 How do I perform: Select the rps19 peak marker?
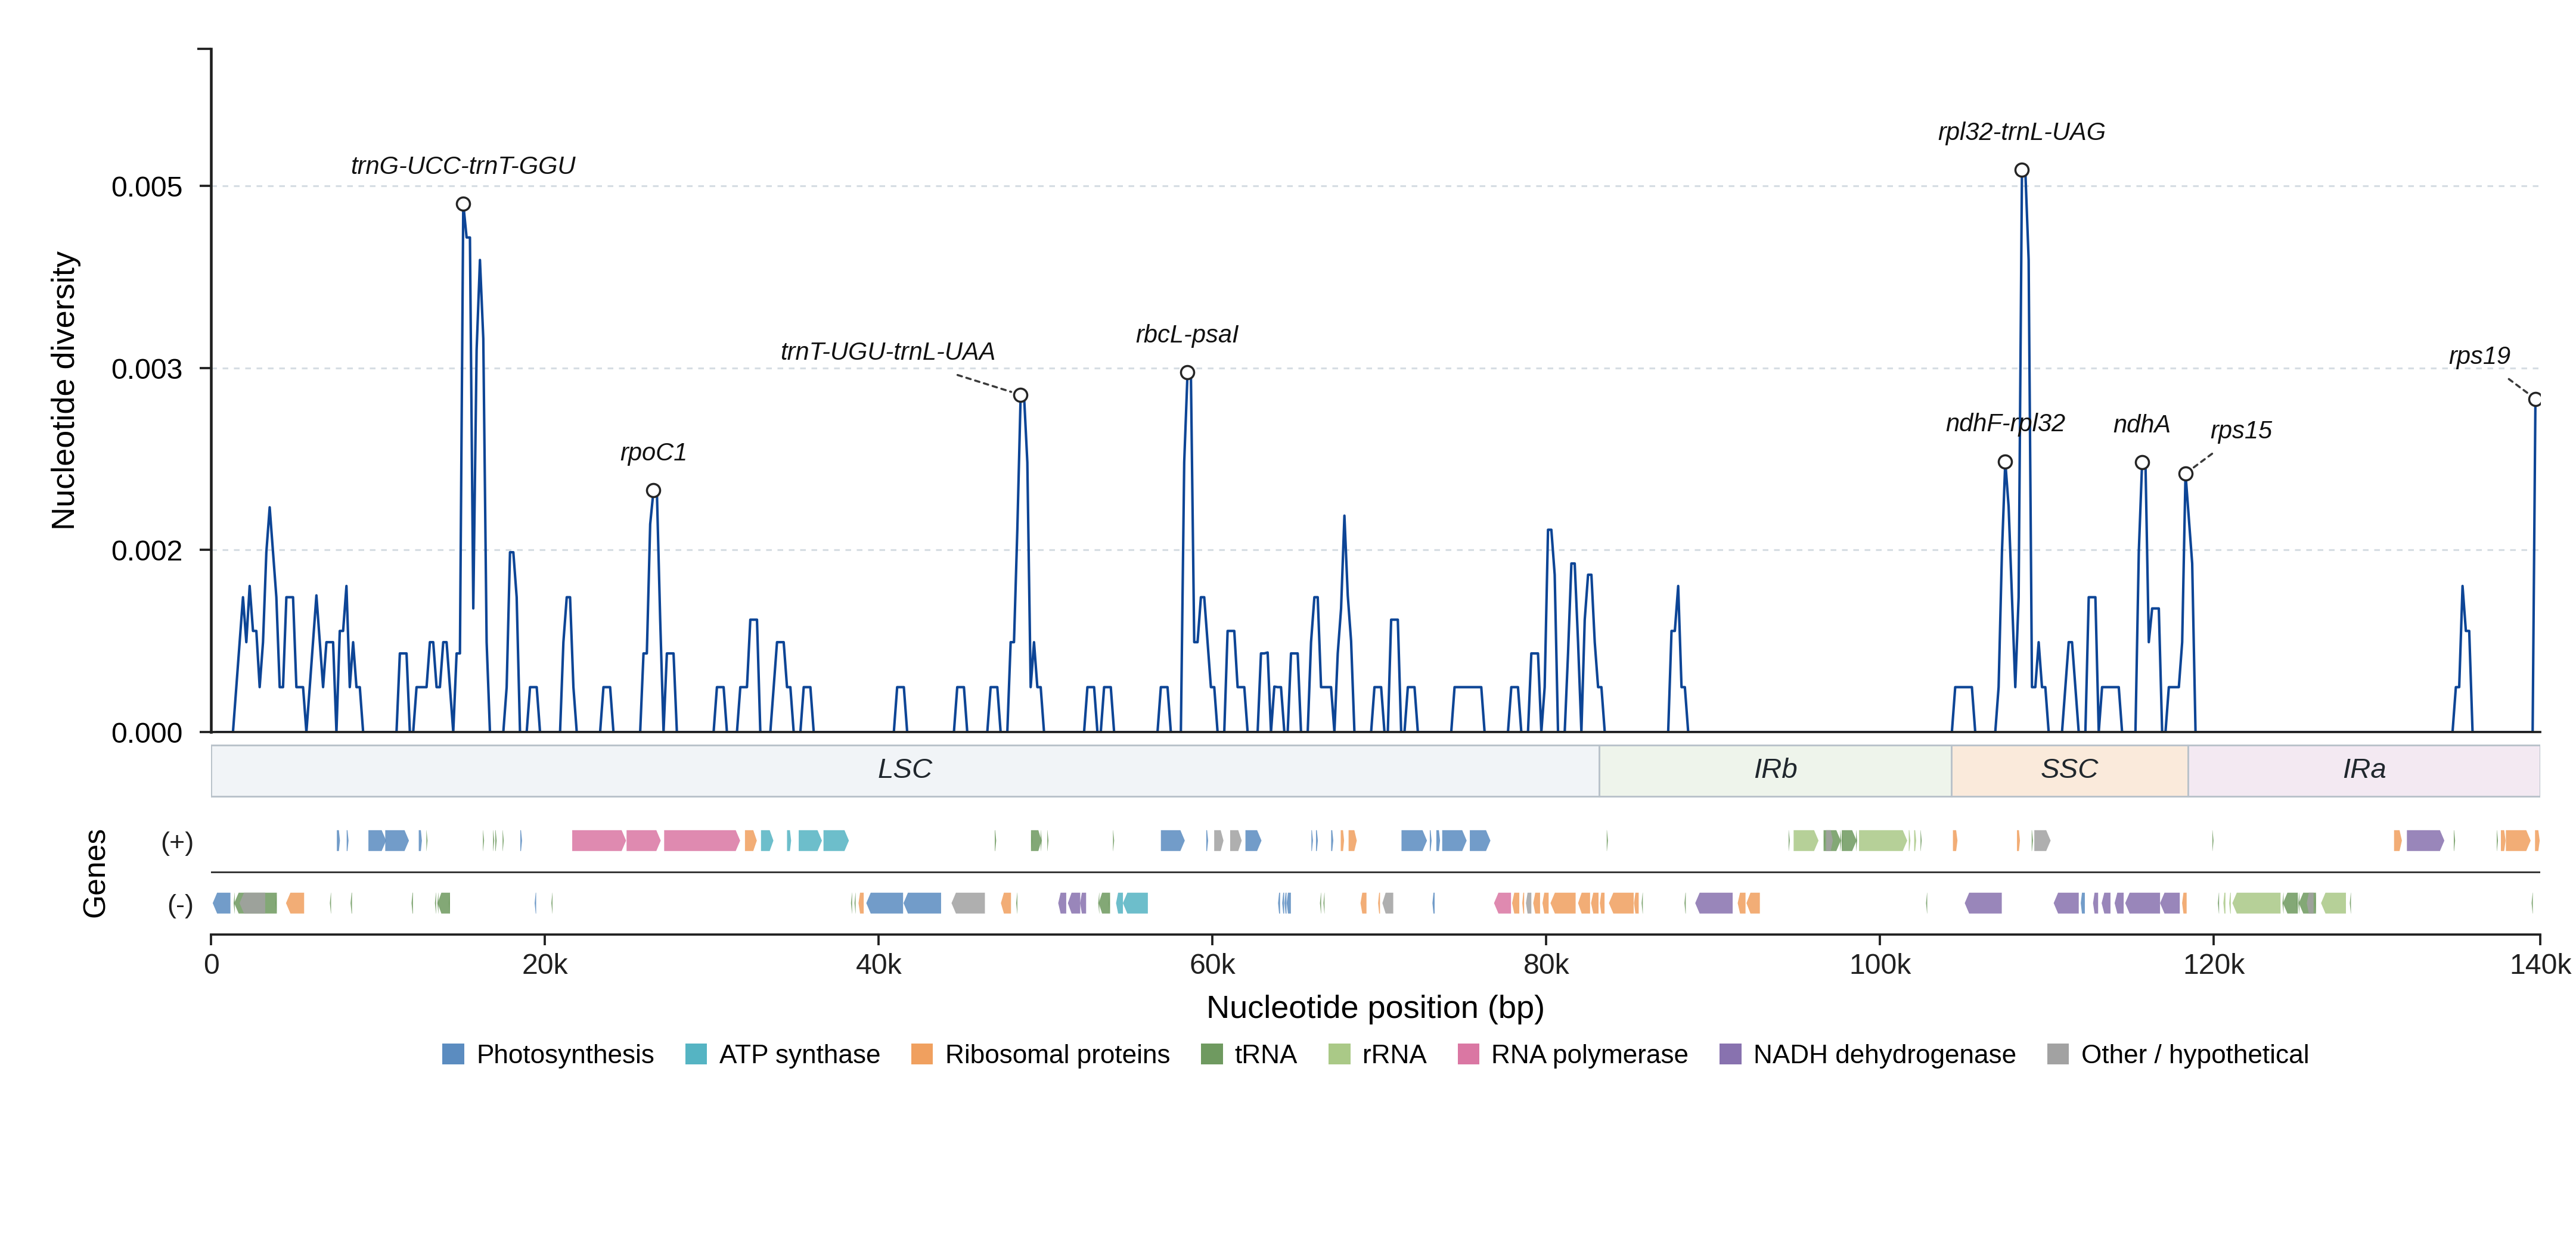coord(2535,400)
